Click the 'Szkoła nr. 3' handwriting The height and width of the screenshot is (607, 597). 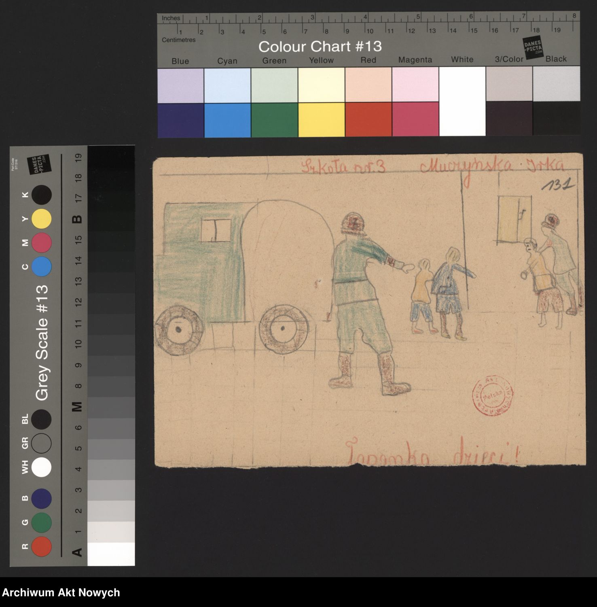pos(343,166)
